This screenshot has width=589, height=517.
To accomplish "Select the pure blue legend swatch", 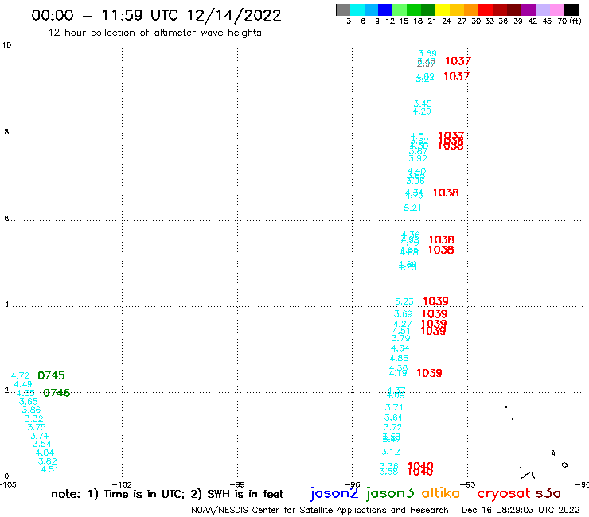I will [x=385, y=10].
